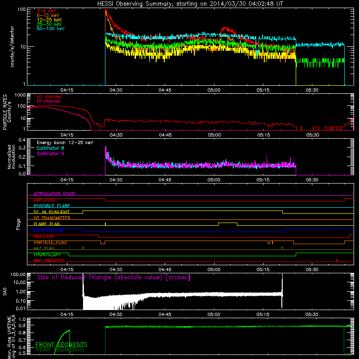The height and width of the screenshot is (359, 359).
Task: Click the short FLARE_FLAG tick near 04:27
Action: click(x=105, y=224)
